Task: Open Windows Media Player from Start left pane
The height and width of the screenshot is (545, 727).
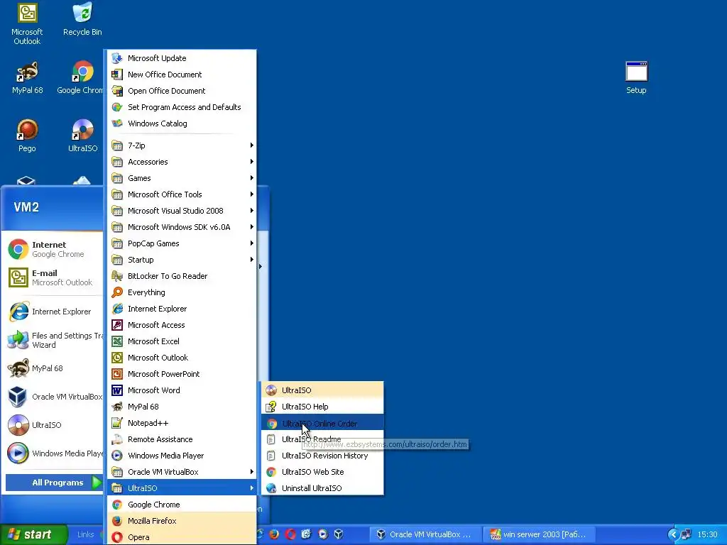Action: 54,453
